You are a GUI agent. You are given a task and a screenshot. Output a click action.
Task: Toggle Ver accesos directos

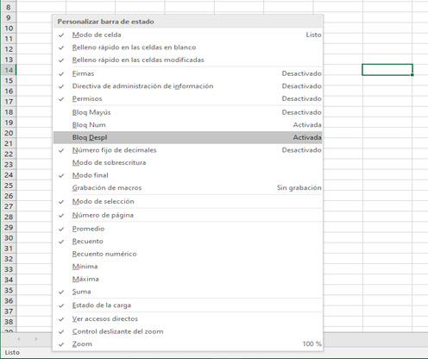188,319
